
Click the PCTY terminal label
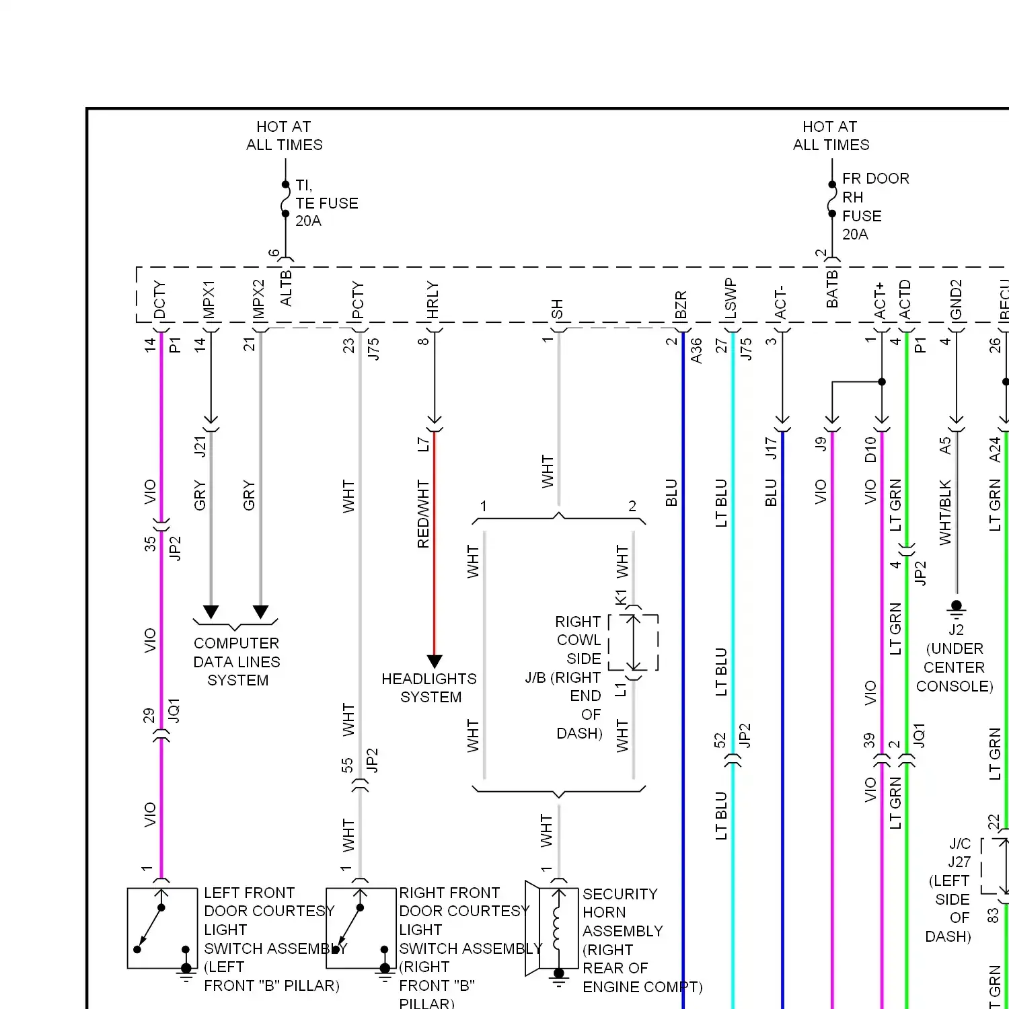pos(358,300)
